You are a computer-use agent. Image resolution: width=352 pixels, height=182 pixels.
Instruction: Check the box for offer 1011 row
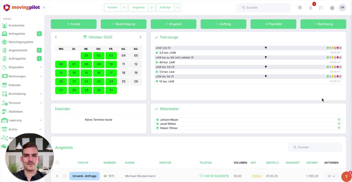point(65,176)
